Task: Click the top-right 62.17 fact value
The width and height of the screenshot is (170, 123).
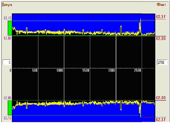Action: point(161,17)
